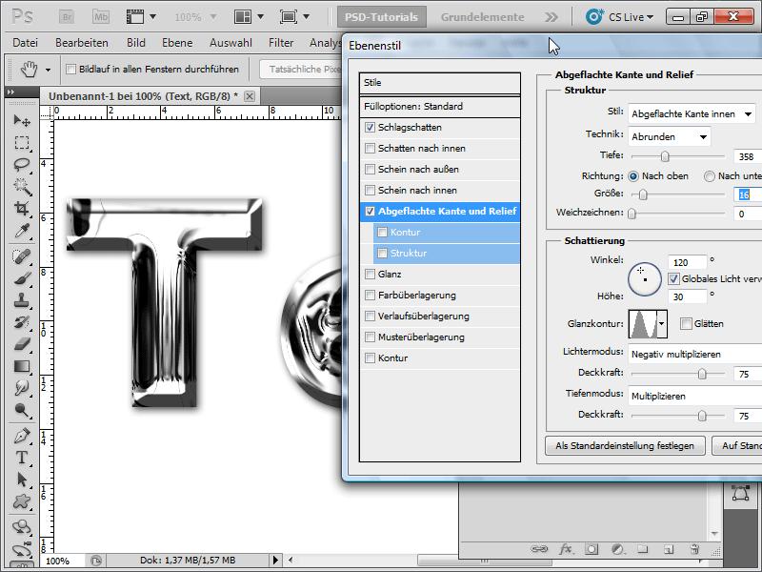Viewport: 762px width, 572px height.
Task: Click the Größe slider handle
Action: (x=643, y=194)
